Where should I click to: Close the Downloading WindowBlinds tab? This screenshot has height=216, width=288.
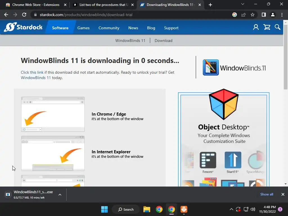pos(200,5)
